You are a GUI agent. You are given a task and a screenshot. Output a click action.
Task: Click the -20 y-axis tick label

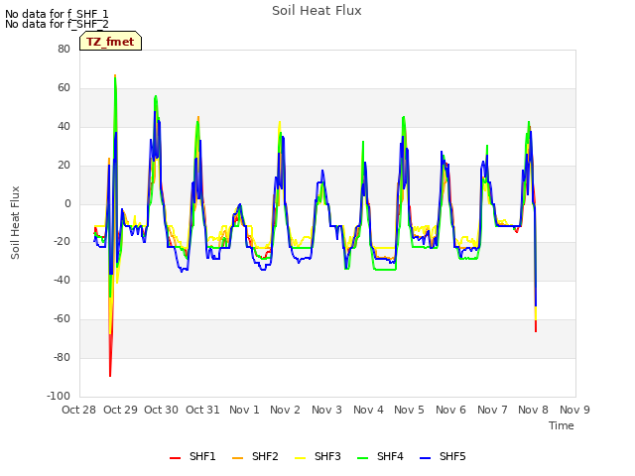[62, 242]
